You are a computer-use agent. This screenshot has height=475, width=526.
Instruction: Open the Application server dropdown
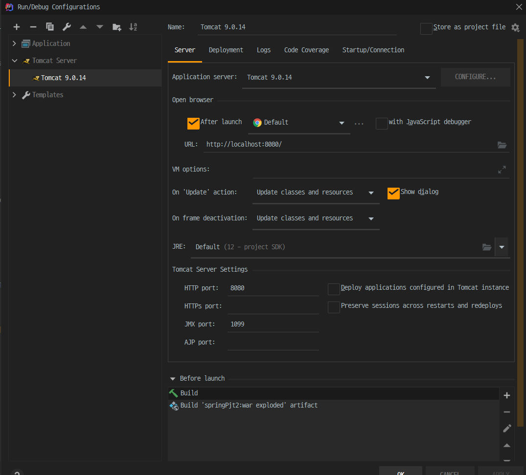pos(339,78)
